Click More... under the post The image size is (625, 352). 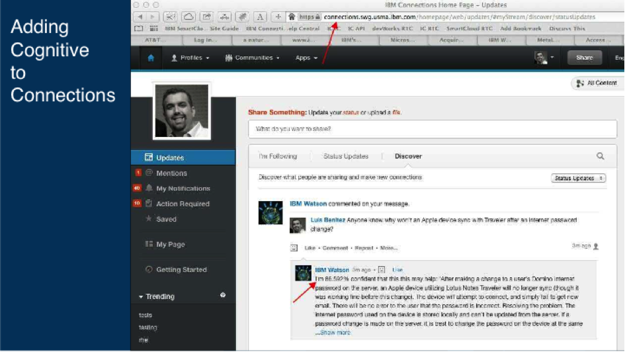pyautogui.click(x=389, y=248)
